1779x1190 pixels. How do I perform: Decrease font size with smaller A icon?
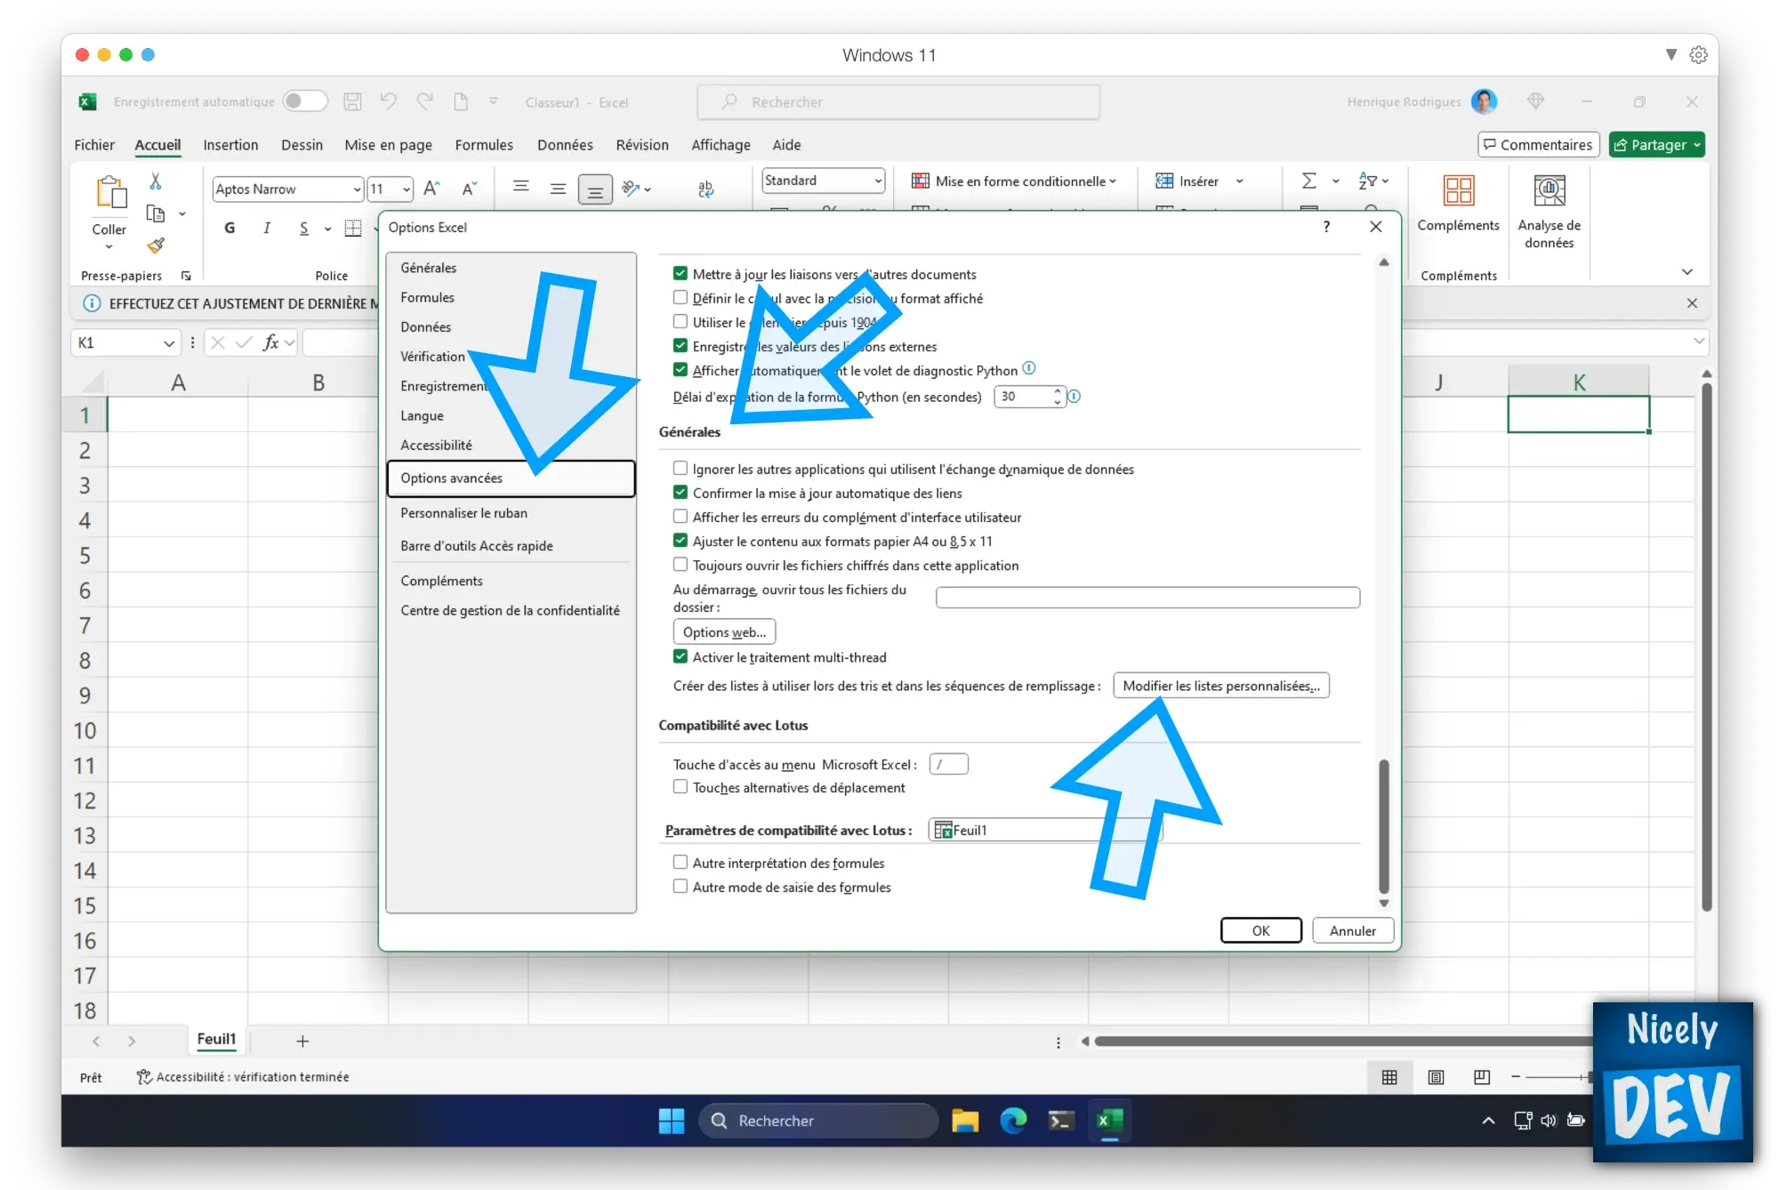pyautogui.click(x=470, y=189)
